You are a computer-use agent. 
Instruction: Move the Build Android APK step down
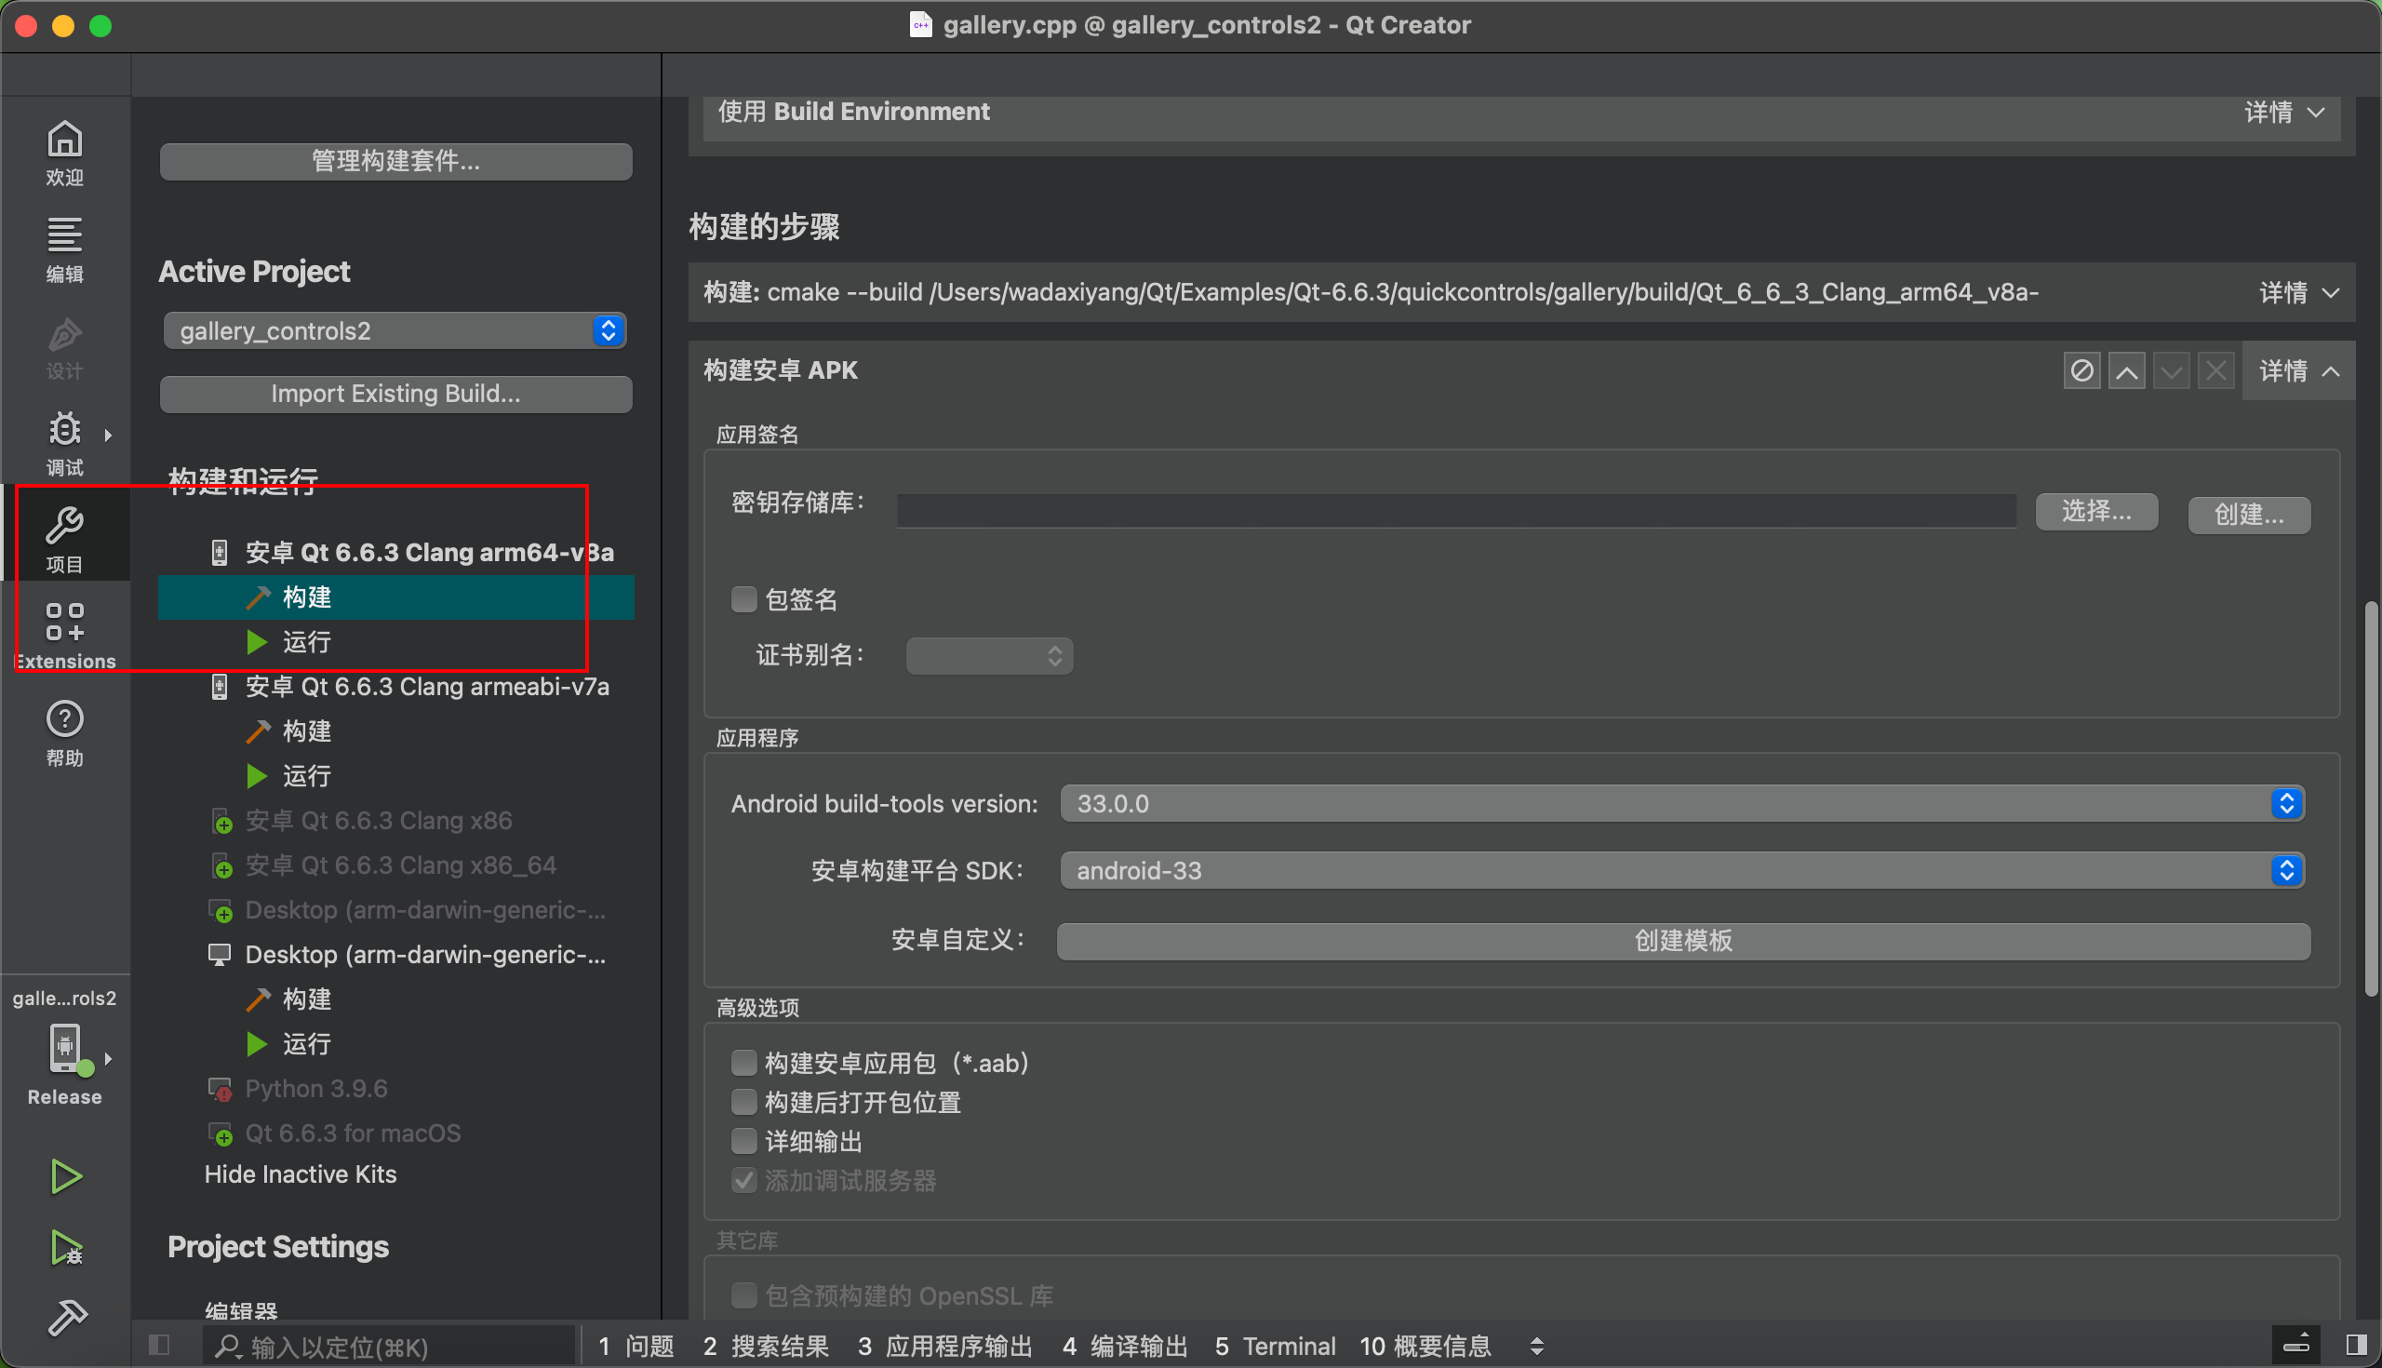tap(2171, 370)
